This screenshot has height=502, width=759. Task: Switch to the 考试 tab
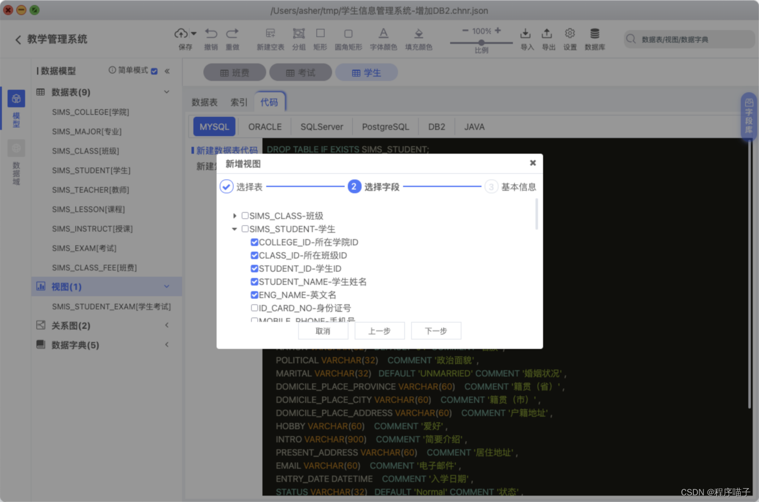click(x=301, y=73)
